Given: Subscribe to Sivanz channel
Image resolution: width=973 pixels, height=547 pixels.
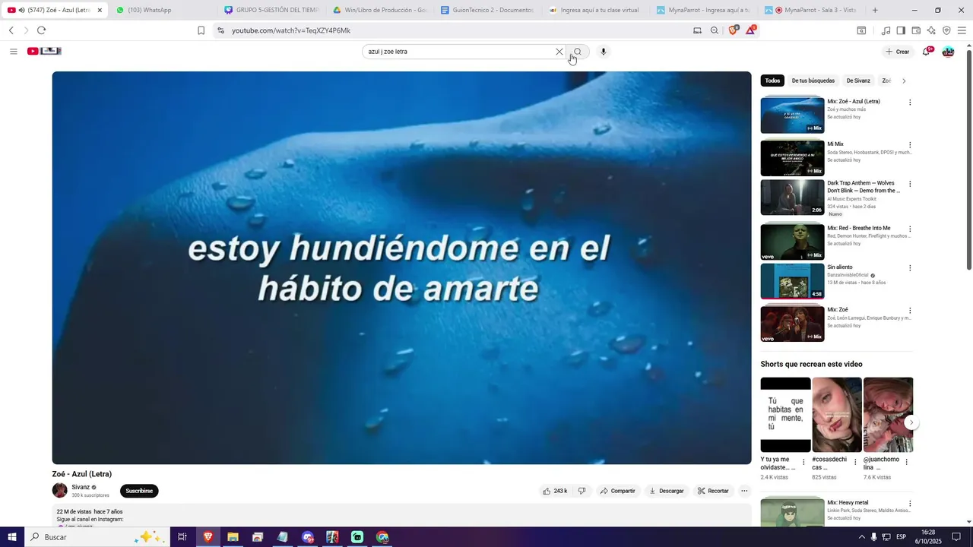Looking at the screenshot, I should [139, 491].
